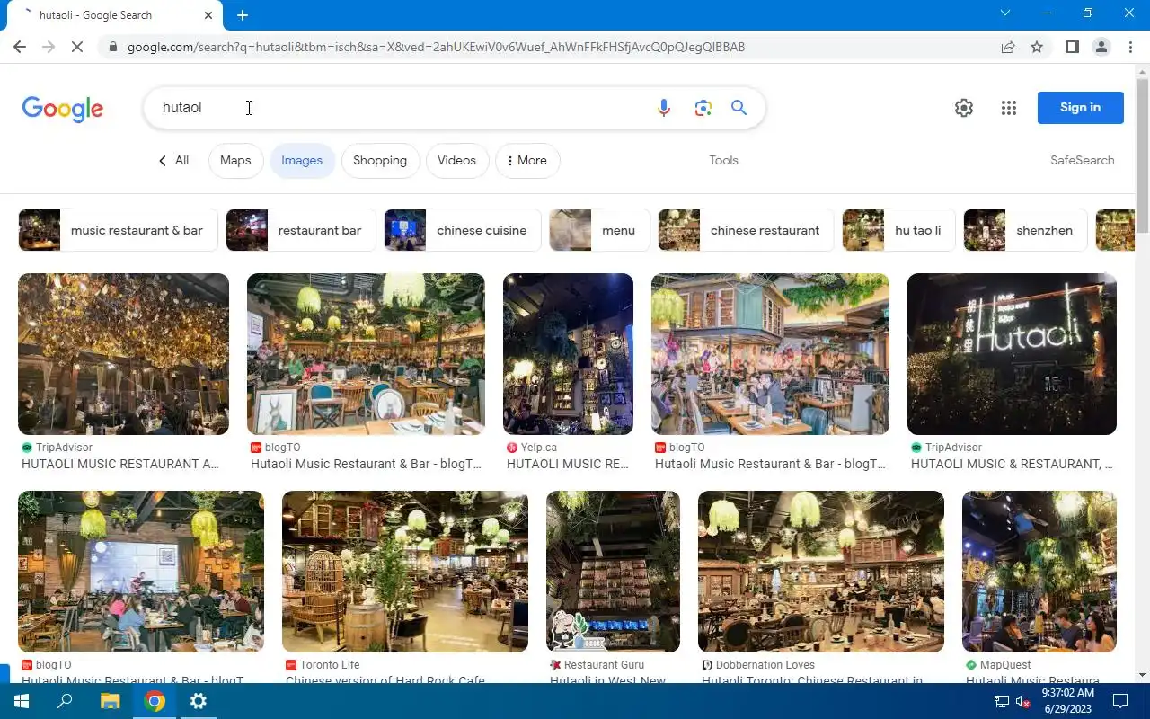
Task: Close the hutaoli Google Search tab
Action: coord(208,15)
